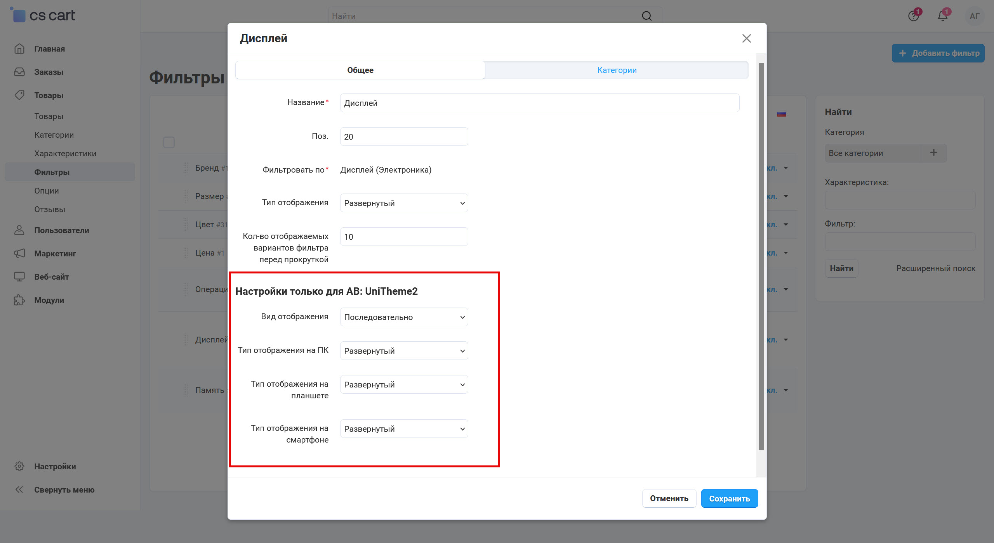Click the Найти button in the search panel
The width and height of the screenshot is (994, 543).
(x=841, y=268)
